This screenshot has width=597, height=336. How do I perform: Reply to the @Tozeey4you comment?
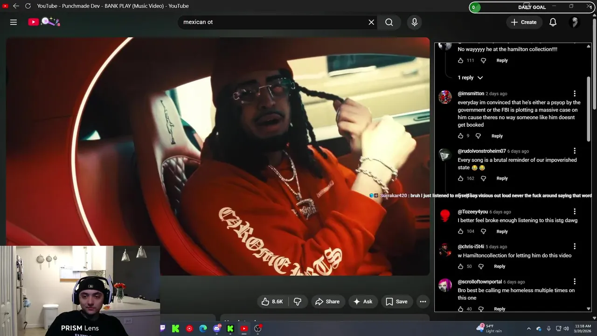(x=502, y=231)
